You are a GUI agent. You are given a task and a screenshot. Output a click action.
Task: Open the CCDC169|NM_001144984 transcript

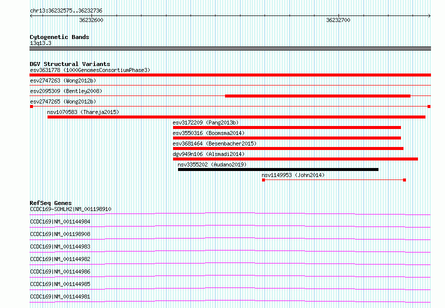point(60,221)
